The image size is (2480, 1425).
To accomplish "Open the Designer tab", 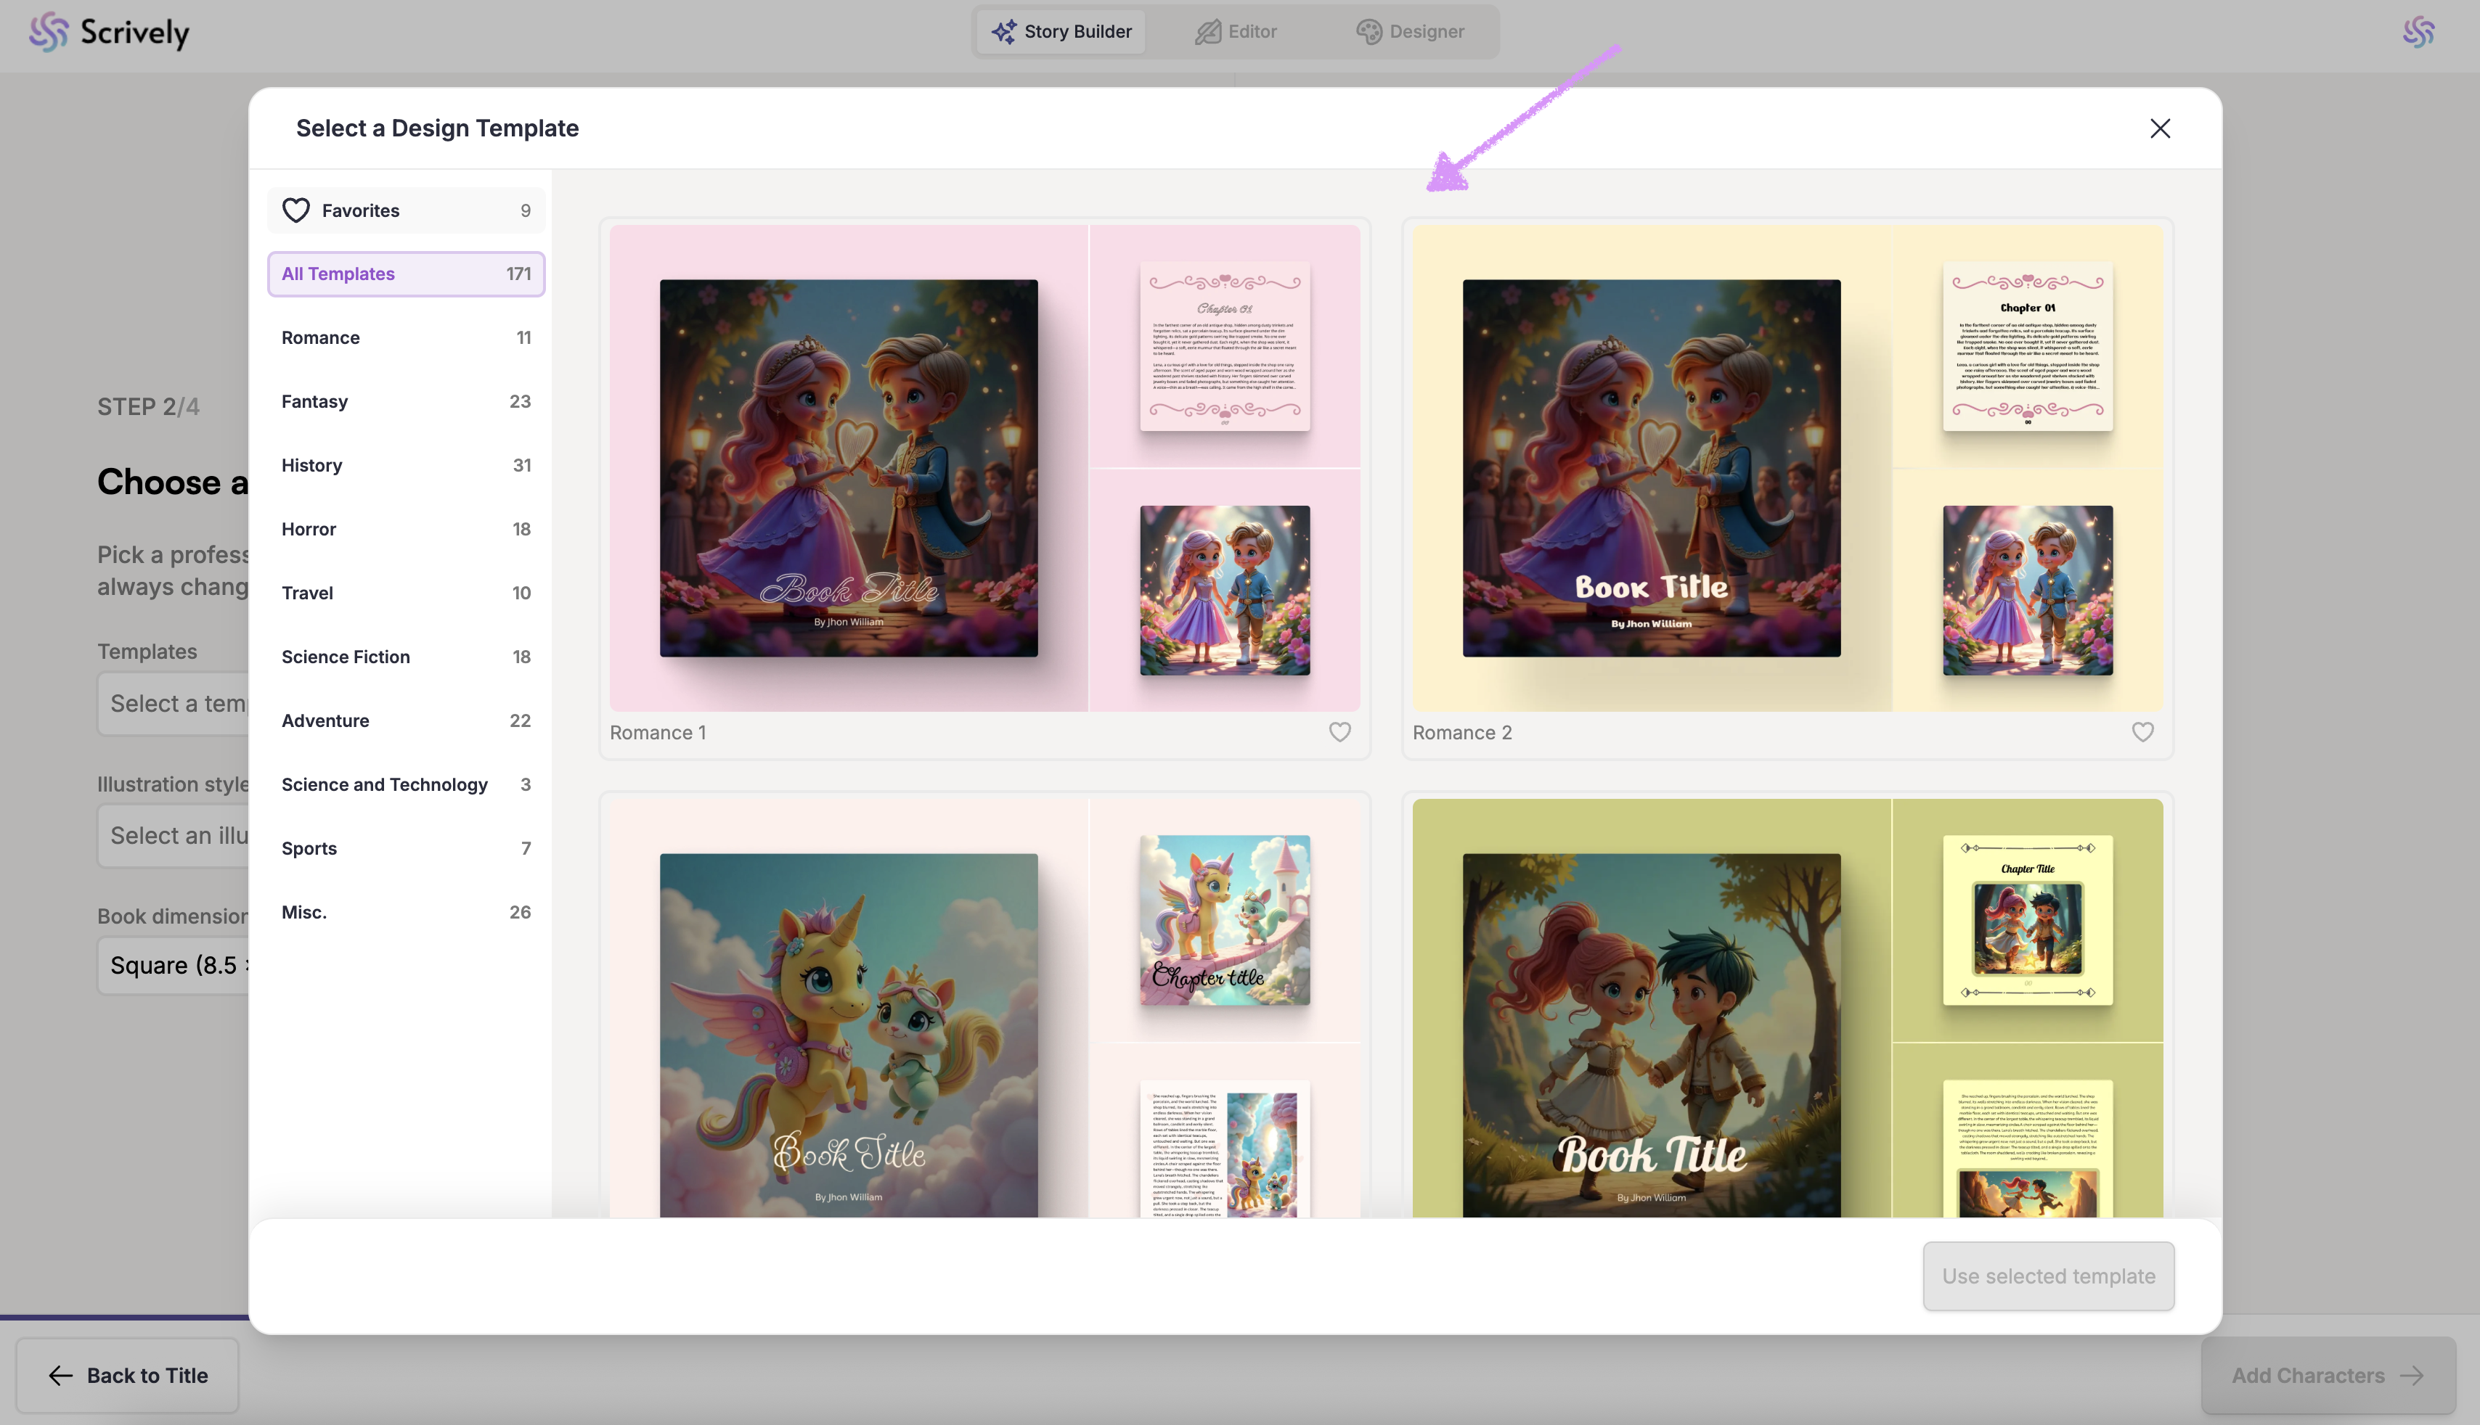I will (x=1410, y=31).
